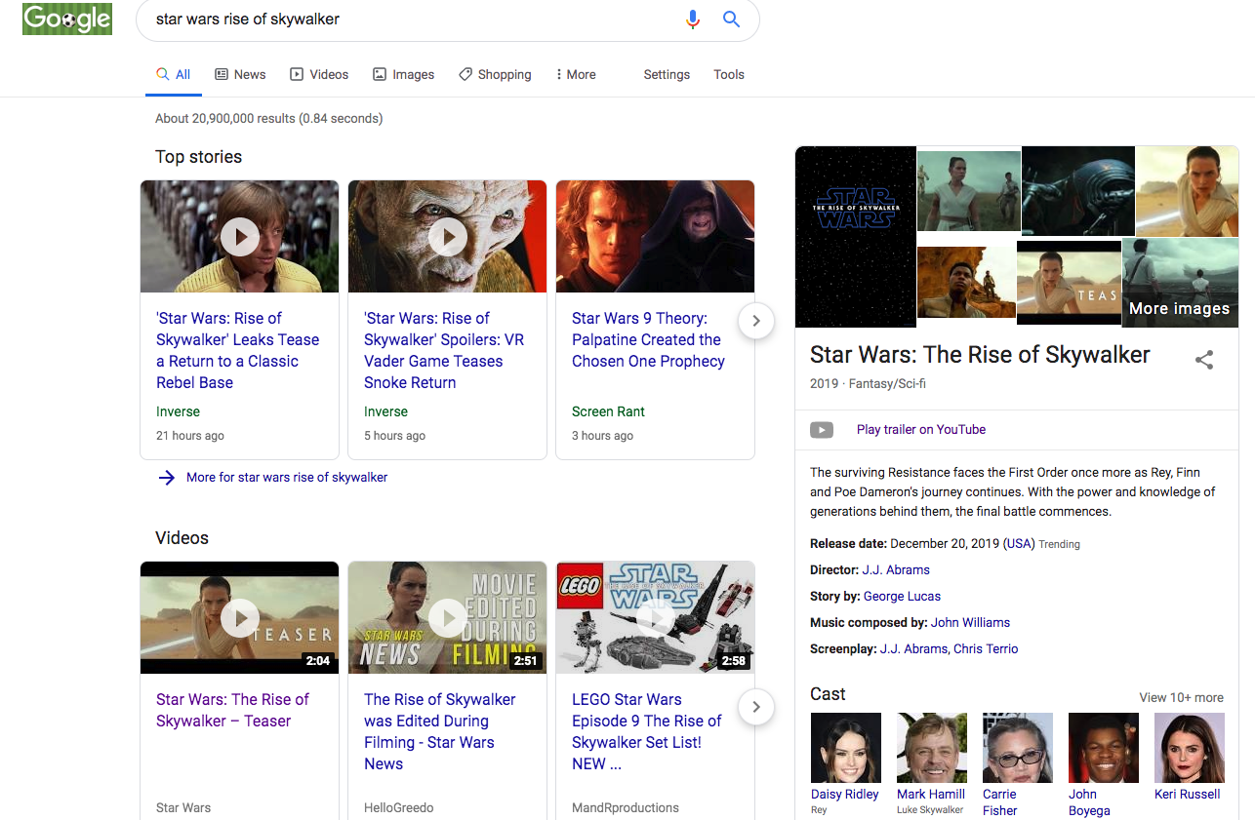The width and height of the screenshot is (1255, 820).
Task: Click View 10+ more cast members
Action: [x=1181, y=697]
